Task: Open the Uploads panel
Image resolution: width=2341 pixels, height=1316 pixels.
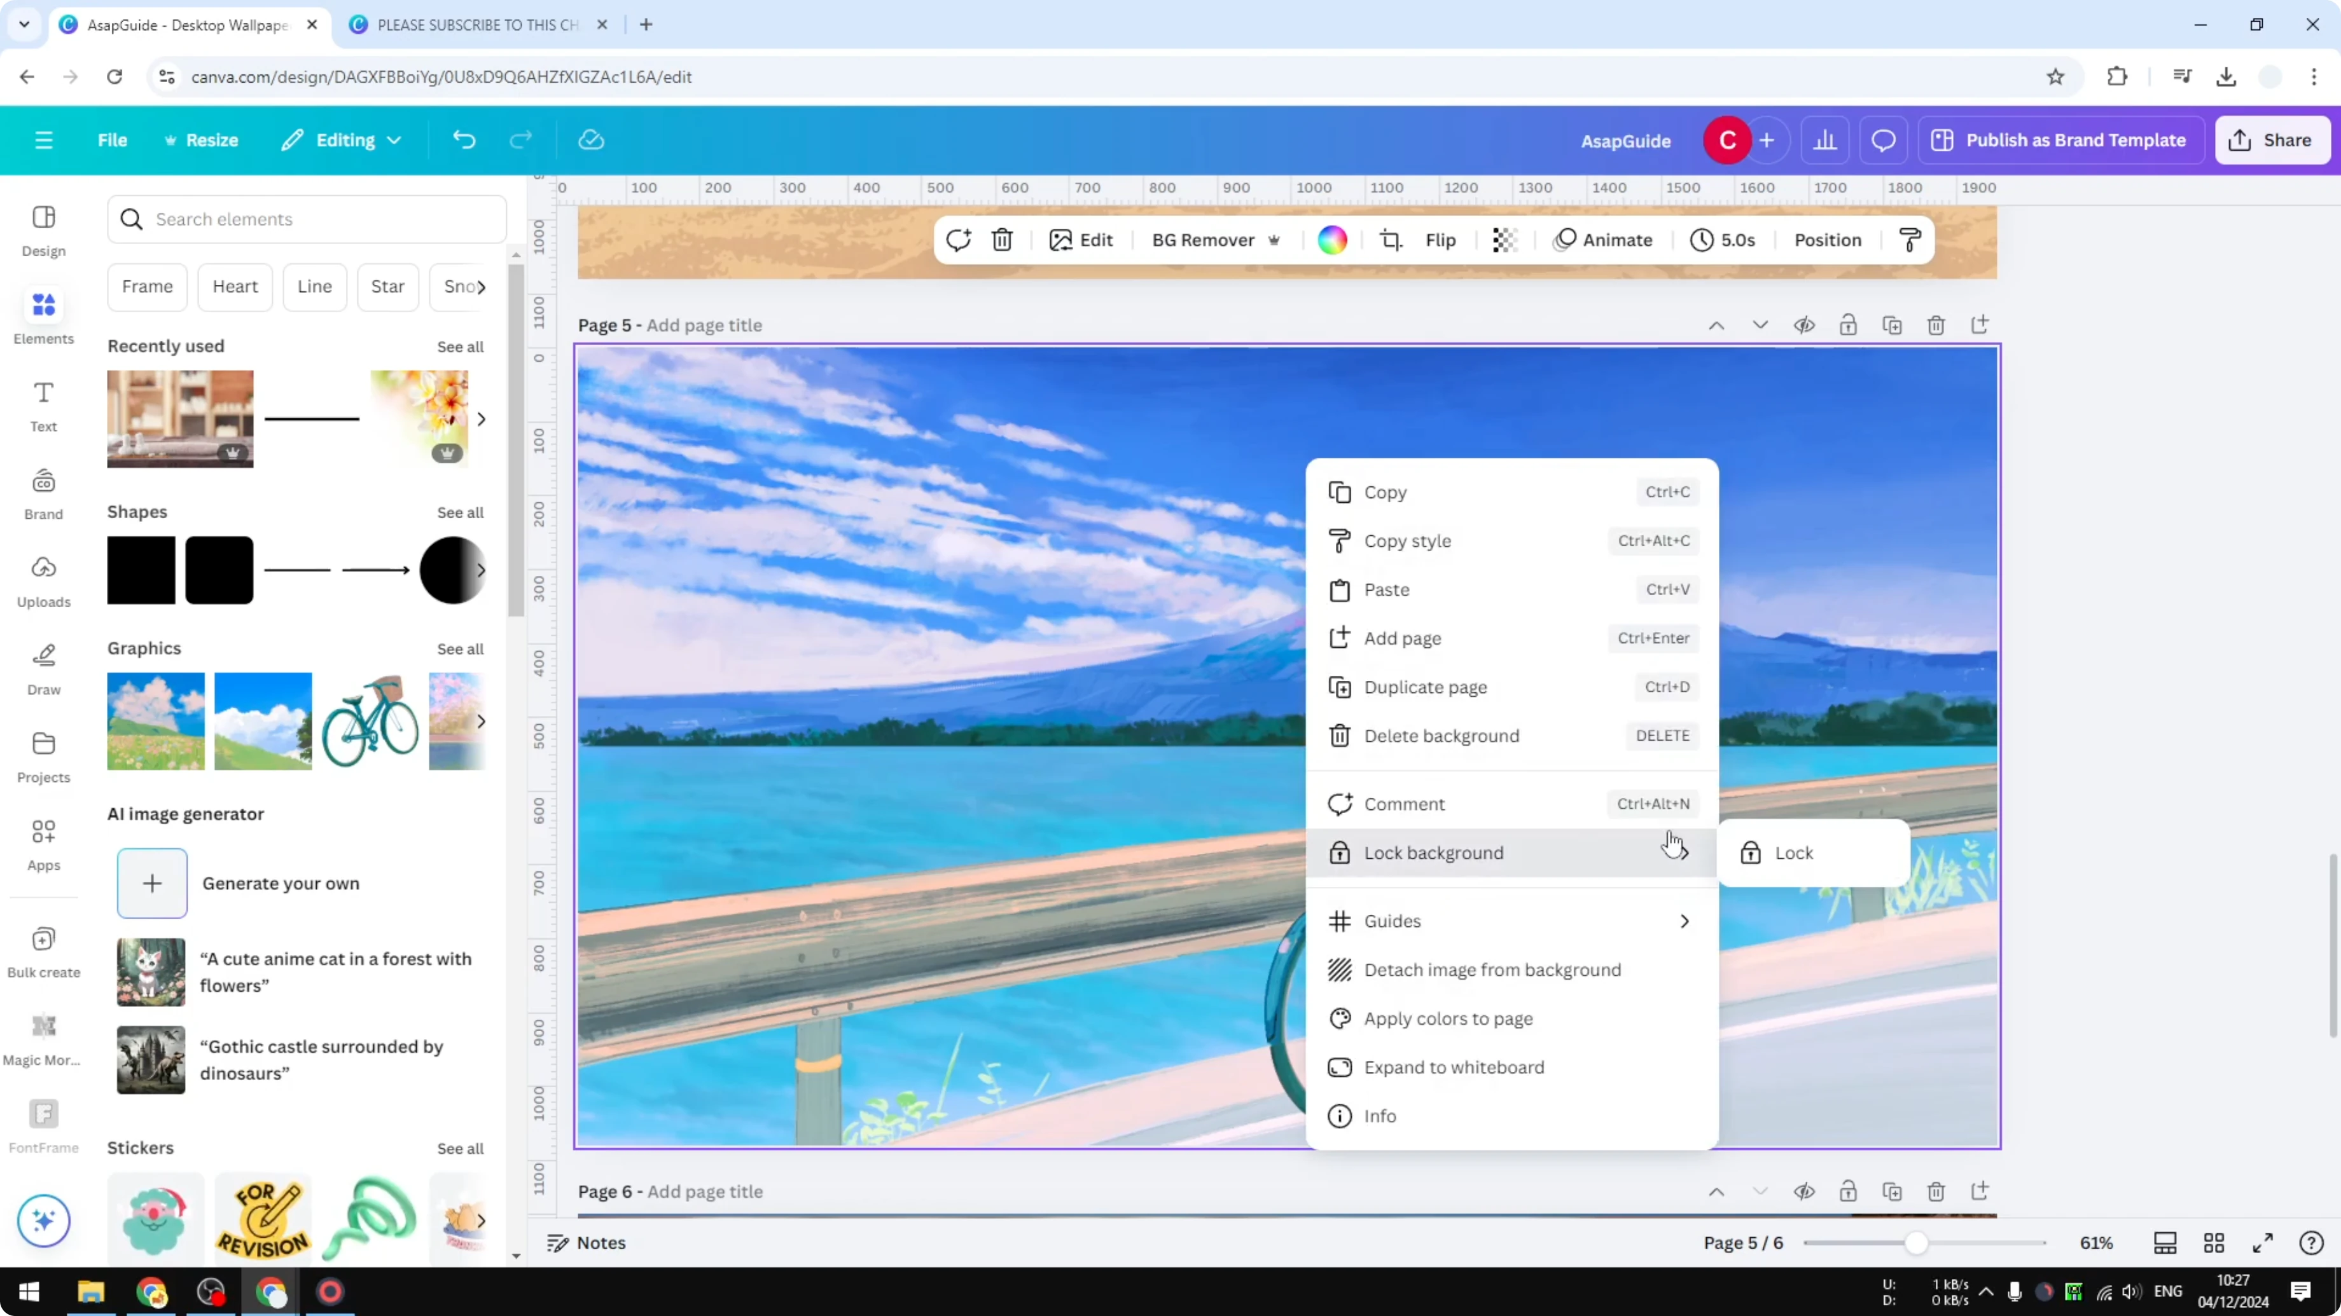Action: click(43, 581)
